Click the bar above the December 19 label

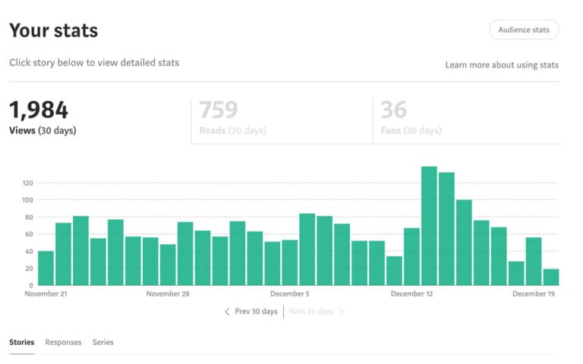(534, 262)
